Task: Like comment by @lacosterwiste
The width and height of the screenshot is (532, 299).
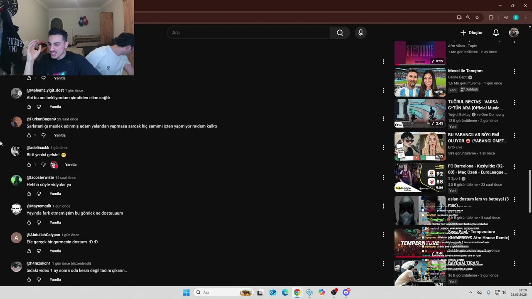Action: tap(29, 194)
